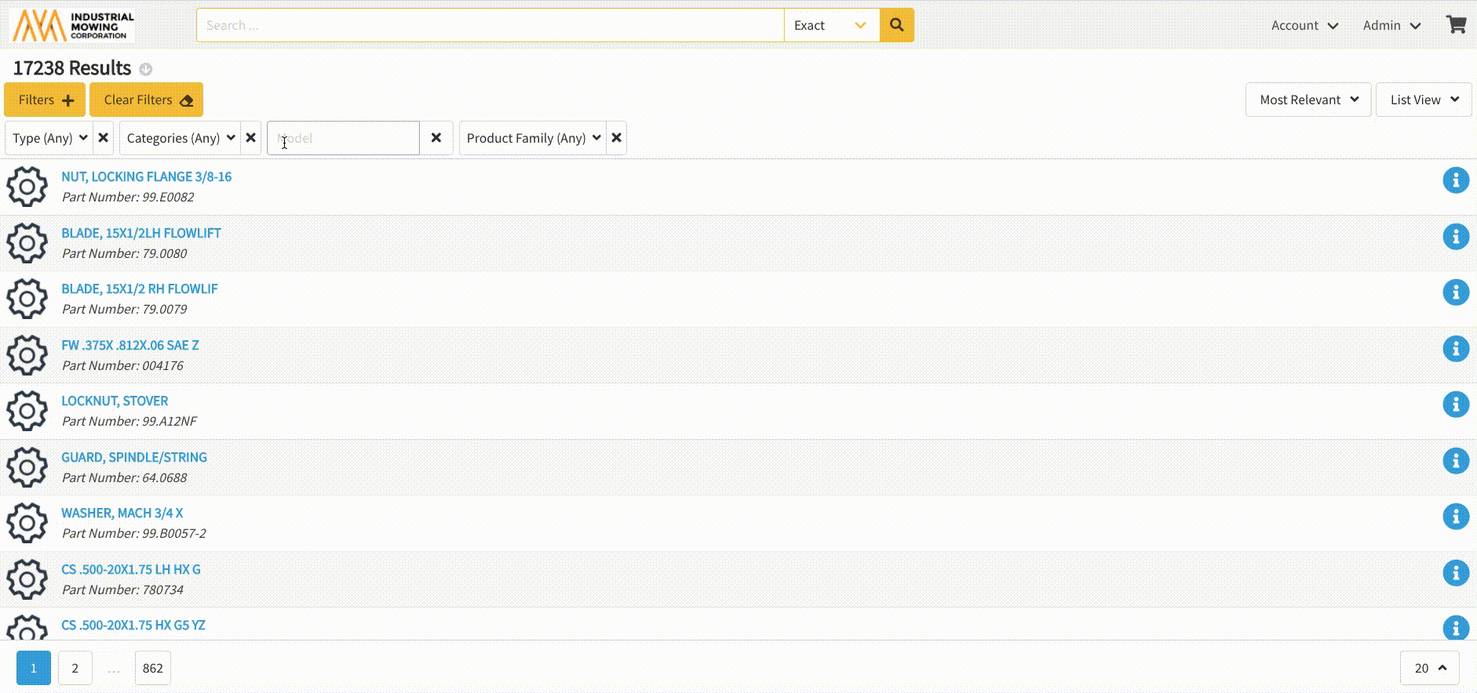Viewport: 1477px width, 693px height.
Task: Open BLADE, 15X1/2LH FLOWLIFT link
Action: pos(141,233)
